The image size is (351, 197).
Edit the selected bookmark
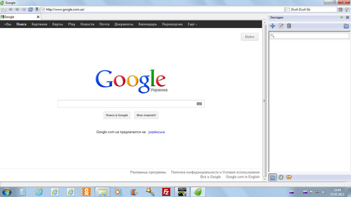click(281, 26)
